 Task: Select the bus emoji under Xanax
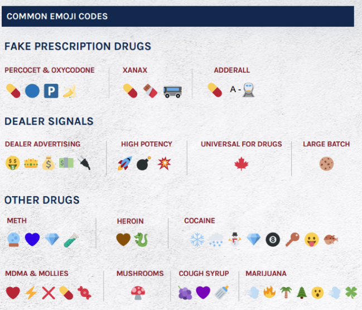(172, 90)
